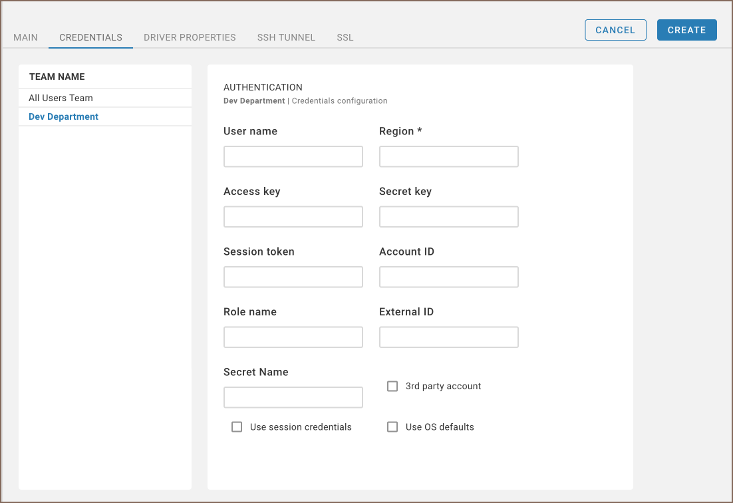Viewport: 733px width, 503px height.
Task: Click the Role name text box
Action: coord(293,337)
